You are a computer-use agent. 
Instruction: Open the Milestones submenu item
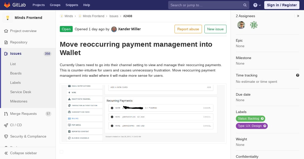[x=19, y=101]
